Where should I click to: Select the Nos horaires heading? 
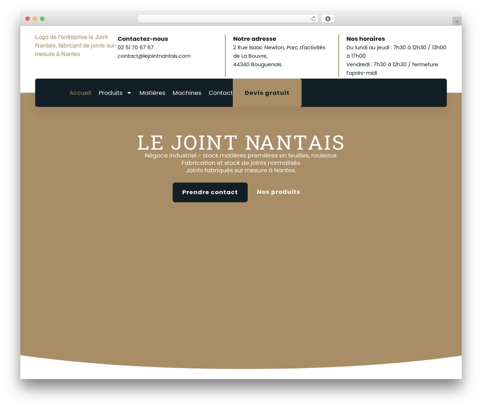[366, 39]
